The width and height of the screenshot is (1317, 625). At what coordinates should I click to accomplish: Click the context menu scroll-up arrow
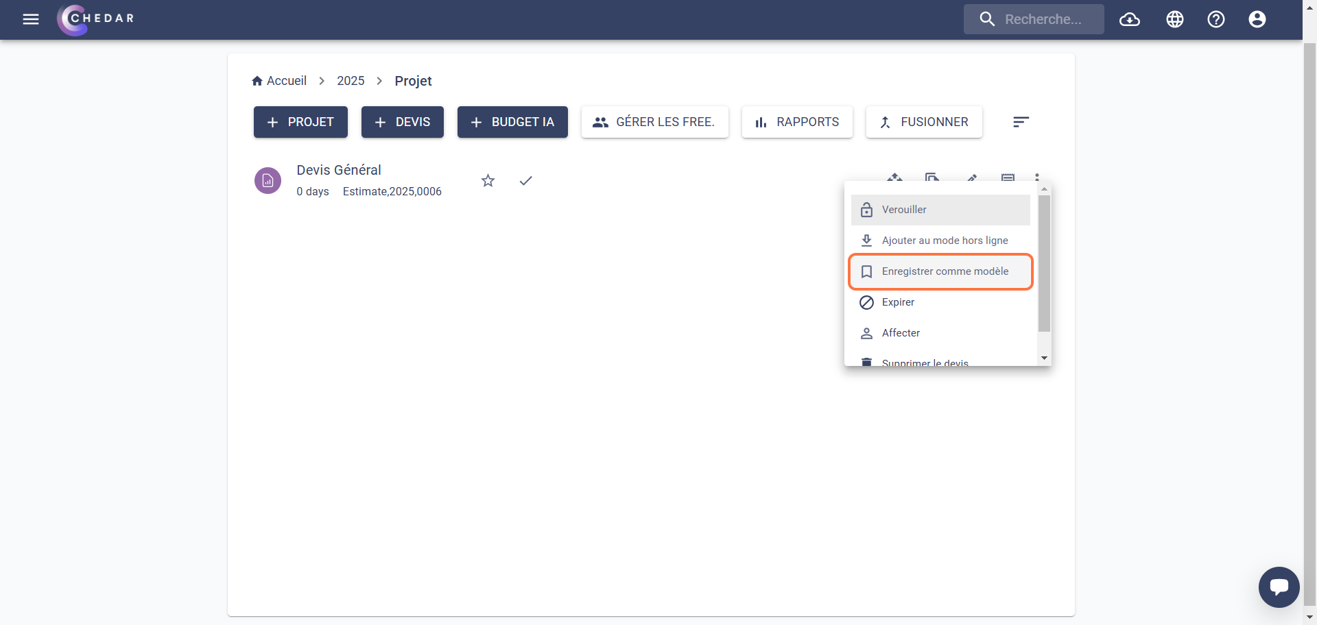[x=1044, y=188]
